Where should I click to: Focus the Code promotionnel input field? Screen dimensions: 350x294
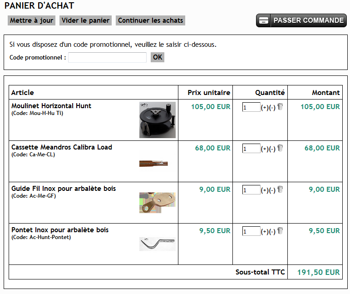click(x=107, y=57)
